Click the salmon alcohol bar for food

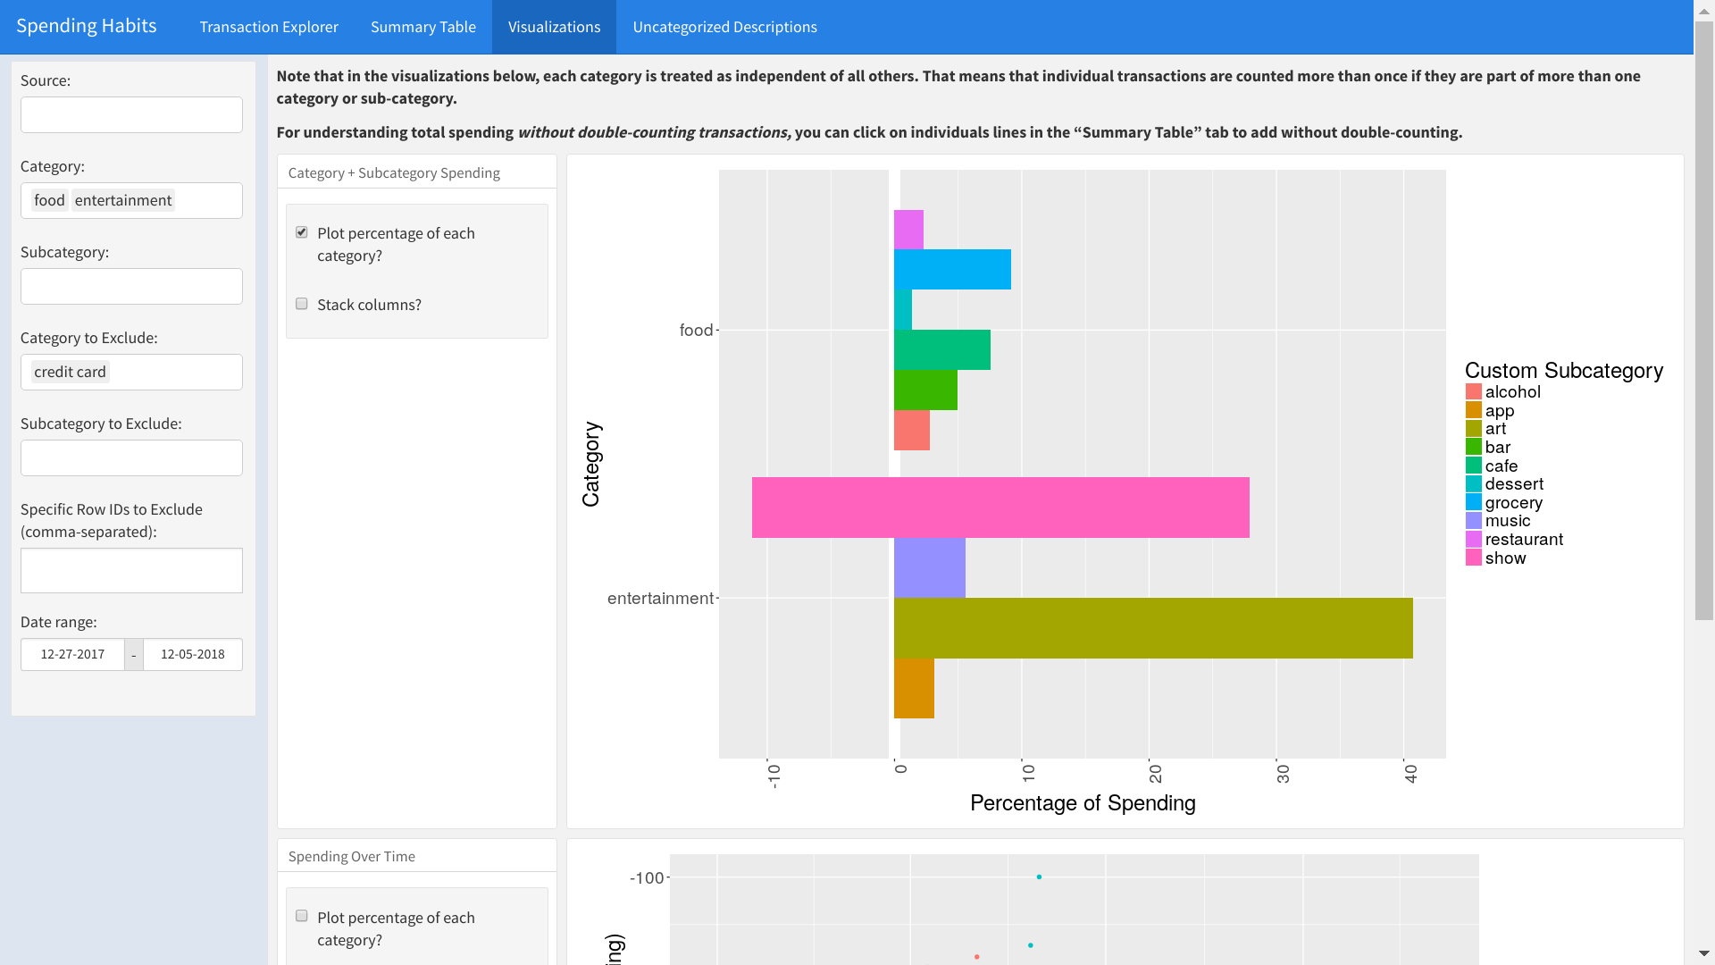point(912,430)
